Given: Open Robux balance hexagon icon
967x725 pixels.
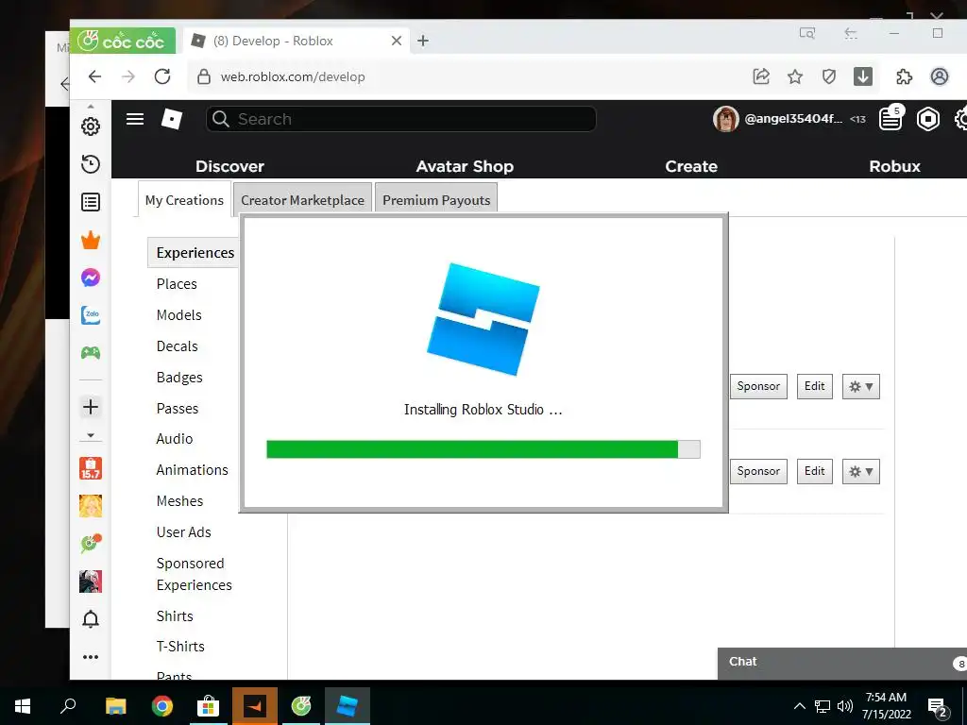Looking at the screenshot, I should 928,119.
